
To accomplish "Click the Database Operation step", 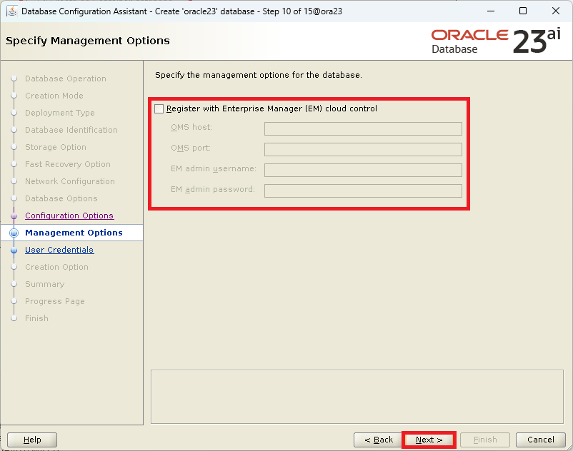I will point(66,78).
